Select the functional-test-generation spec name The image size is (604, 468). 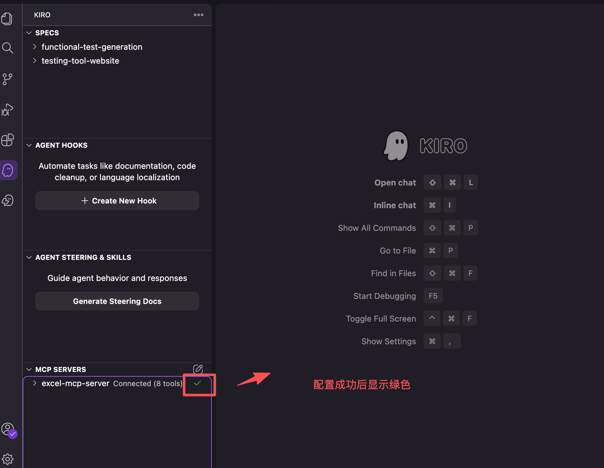click(x=92, y=47)
